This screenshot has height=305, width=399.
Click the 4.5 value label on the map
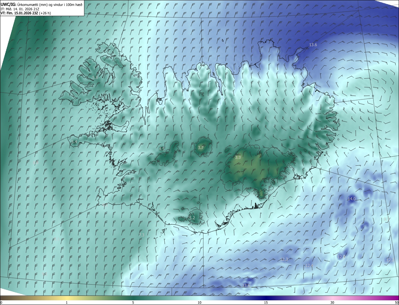coord(162,149)
